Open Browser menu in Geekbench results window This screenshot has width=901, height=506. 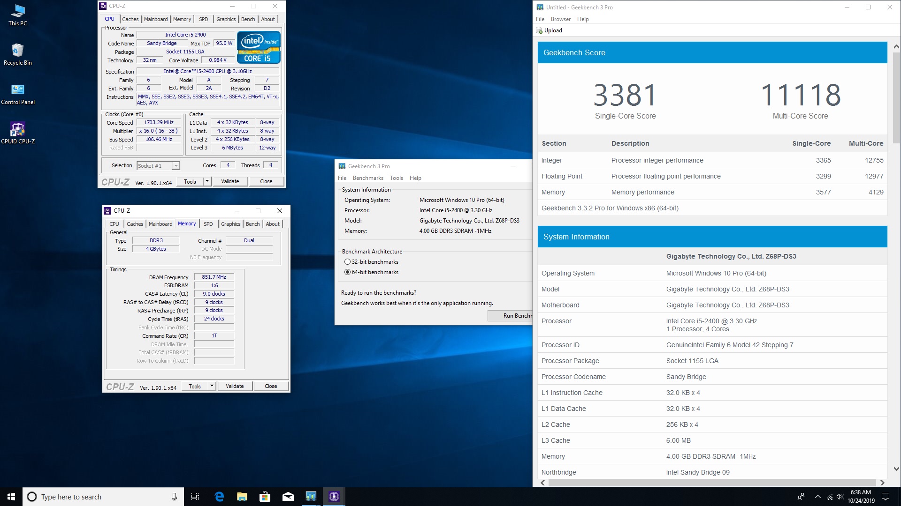[561, 19]
